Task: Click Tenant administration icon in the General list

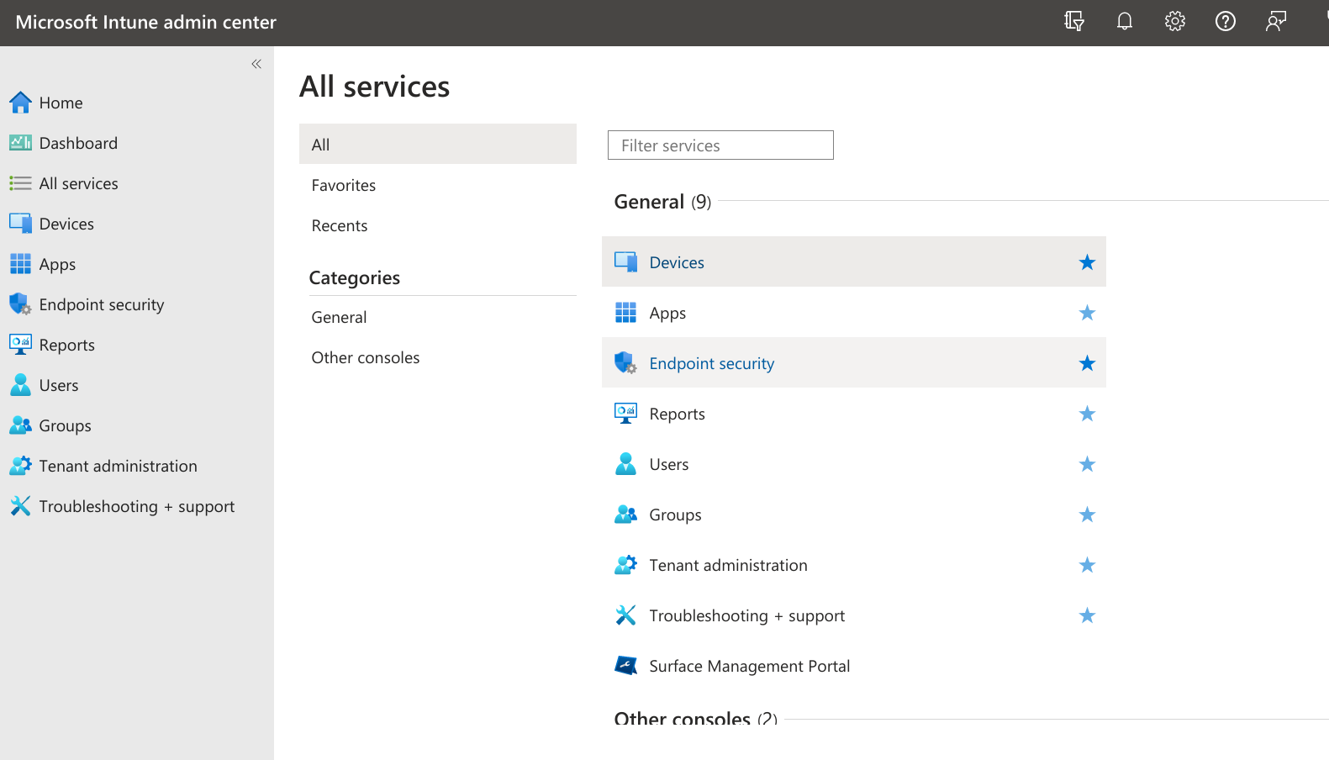Action: [625, 565]
